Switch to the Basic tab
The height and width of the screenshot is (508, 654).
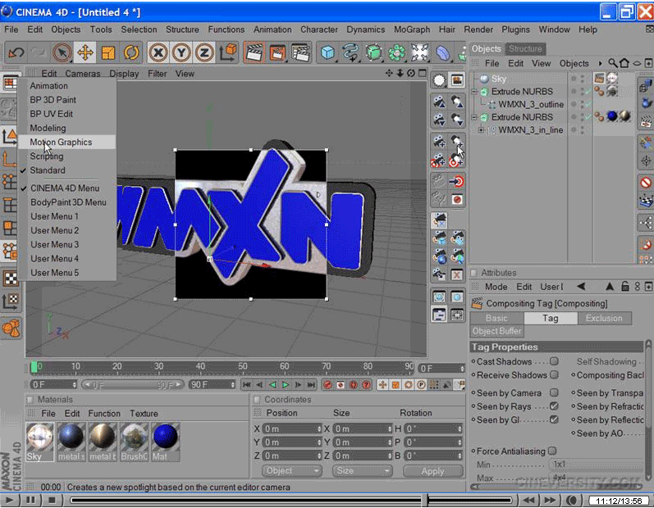[496, 318]
